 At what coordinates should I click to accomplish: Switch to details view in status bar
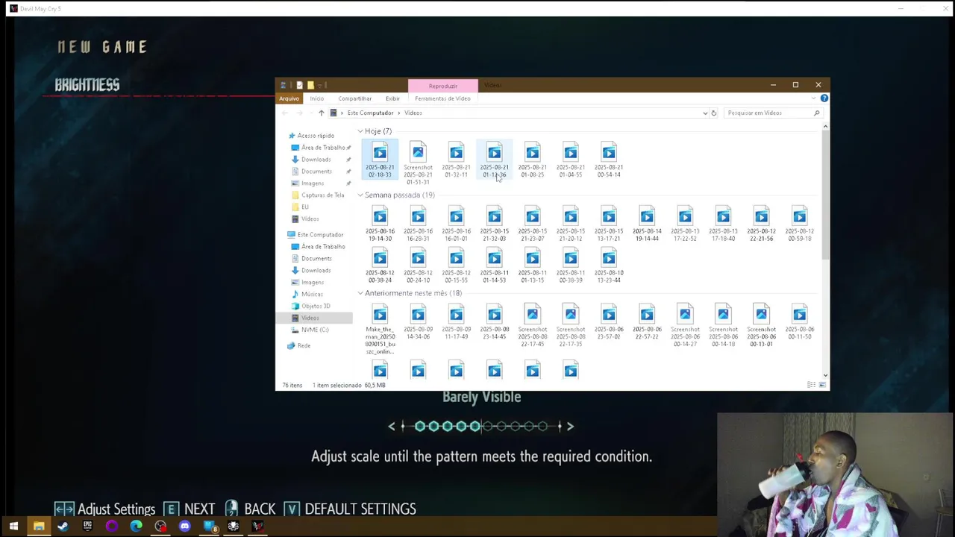(811, 385)
